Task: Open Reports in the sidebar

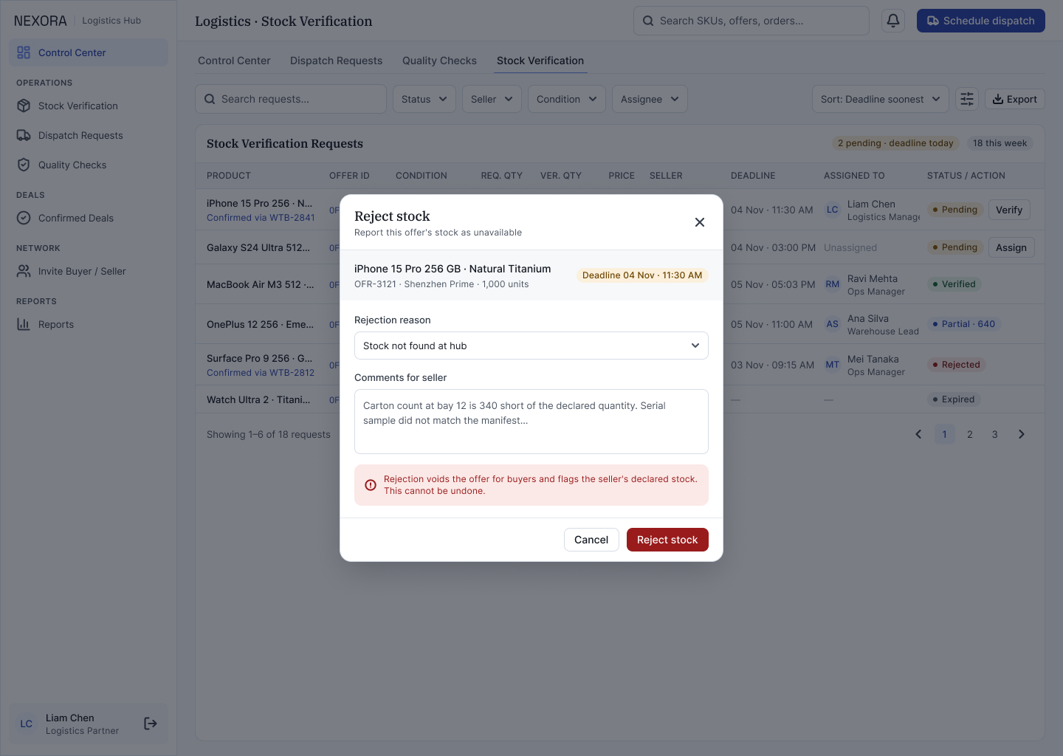Action: point(89,324)
